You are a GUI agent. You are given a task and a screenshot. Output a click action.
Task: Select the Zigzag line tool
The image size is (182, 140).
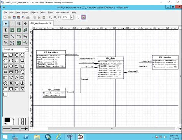pyautogui.click(x=25, y=37)
